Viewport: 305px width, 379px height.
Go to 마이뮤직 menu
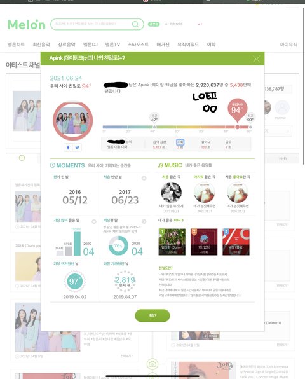coord(288,45)
